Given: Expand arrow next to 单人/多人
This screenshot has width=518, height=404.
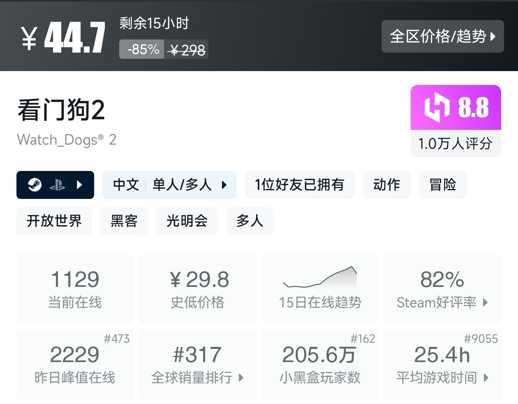Looking at the screenshot, I should click(224, 185).
